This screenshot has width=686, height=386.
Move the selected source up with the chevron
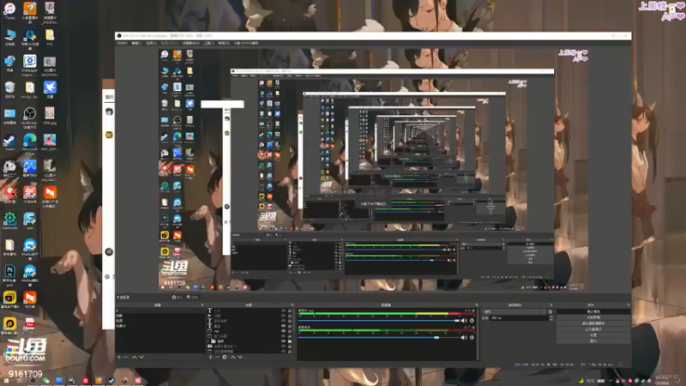[232, 357]
